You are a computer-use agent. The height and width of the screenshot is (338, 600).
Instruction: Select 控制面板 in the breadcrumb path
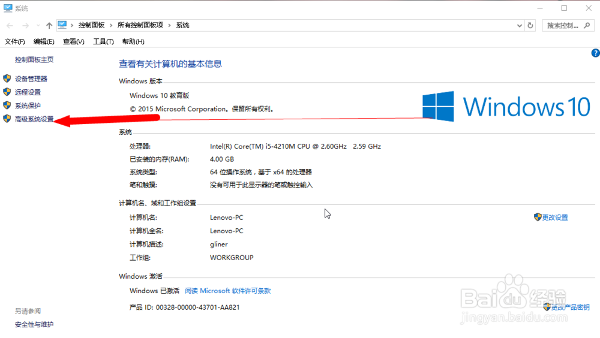pyautogui.click(x=91, y=25)
